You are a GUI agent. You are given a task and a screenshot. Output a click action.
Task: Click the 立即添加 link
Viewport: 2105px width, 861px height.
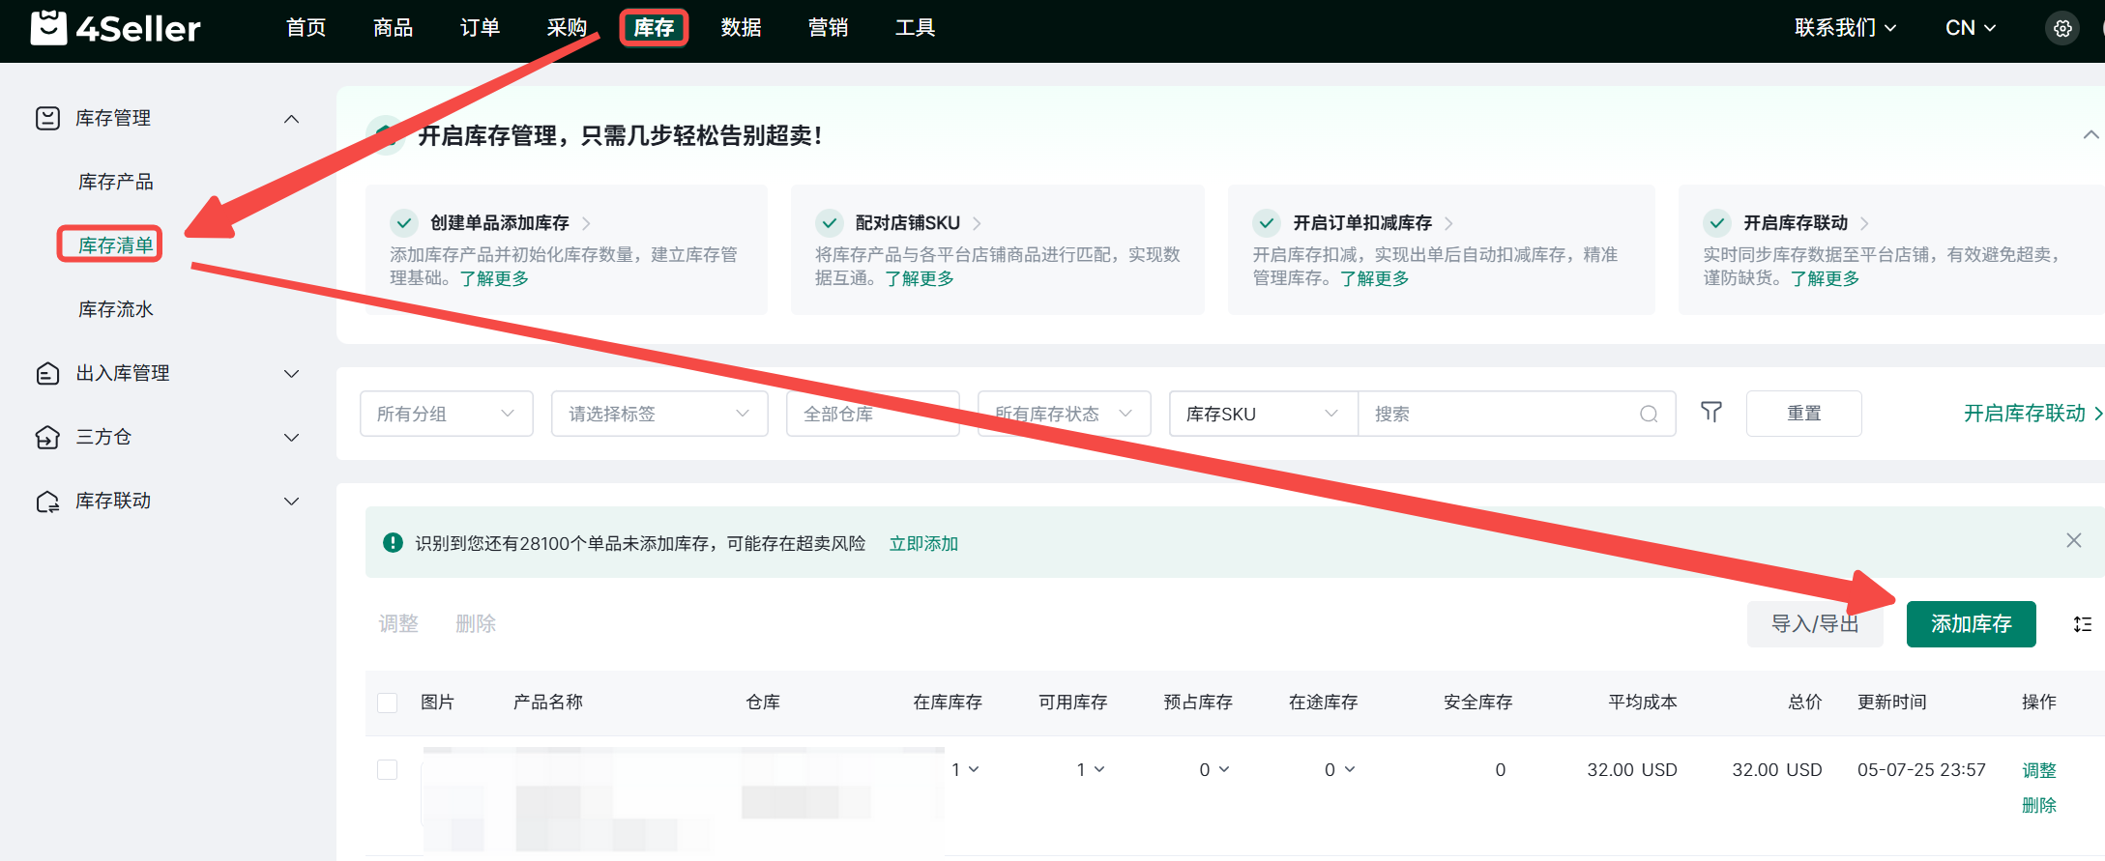click(x=922, y=543)
